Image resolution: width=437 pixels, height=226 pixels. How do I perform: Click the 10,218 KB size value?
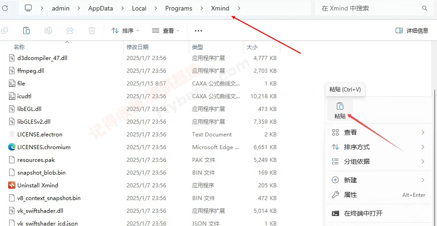264,96
